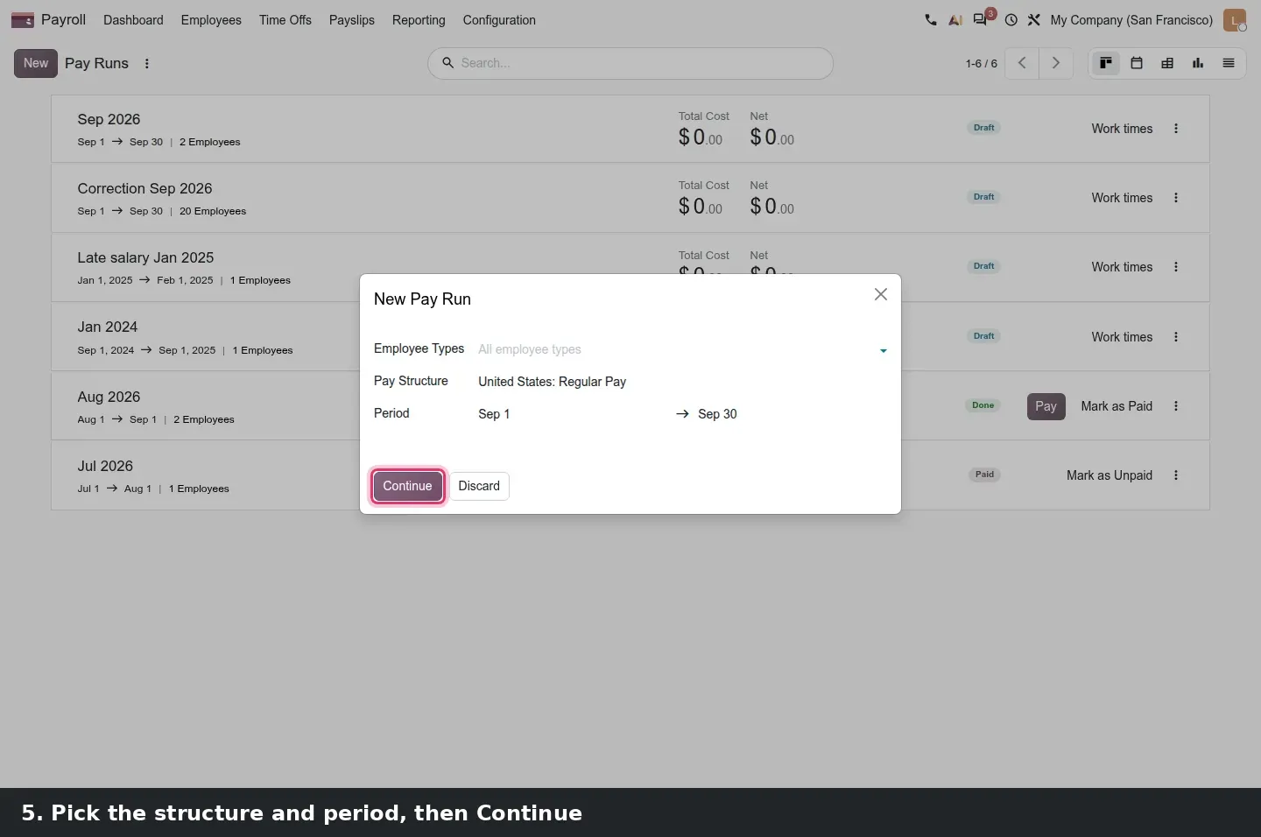Click the 1-6 / 6 pager counter
The width and height of the screenshot is (1261, 837).
click(x=981, y=63)
